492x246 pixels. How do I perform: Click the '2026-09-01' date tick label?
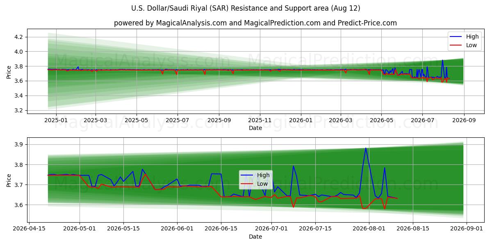[x=466, y=229]
